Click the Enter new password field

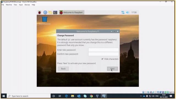click(103, 50)
